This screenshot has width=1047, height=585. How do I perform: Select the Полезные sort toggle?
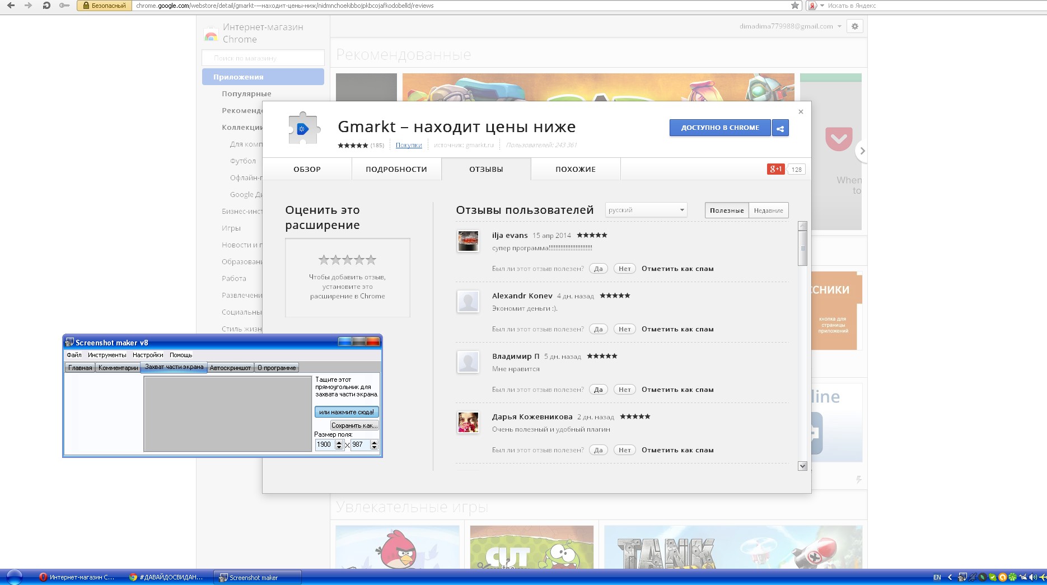pyautogui.click(x=727, y=210)
